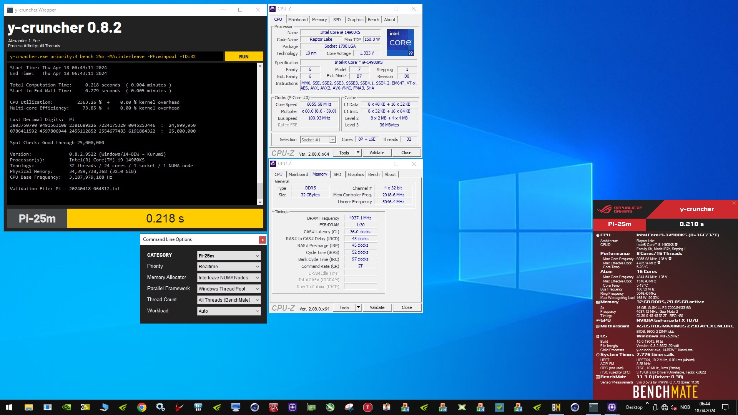The image size is (738, 415).
Task: Open the Socket #1 Selection dropdown
Action: [x=318, y=140]
